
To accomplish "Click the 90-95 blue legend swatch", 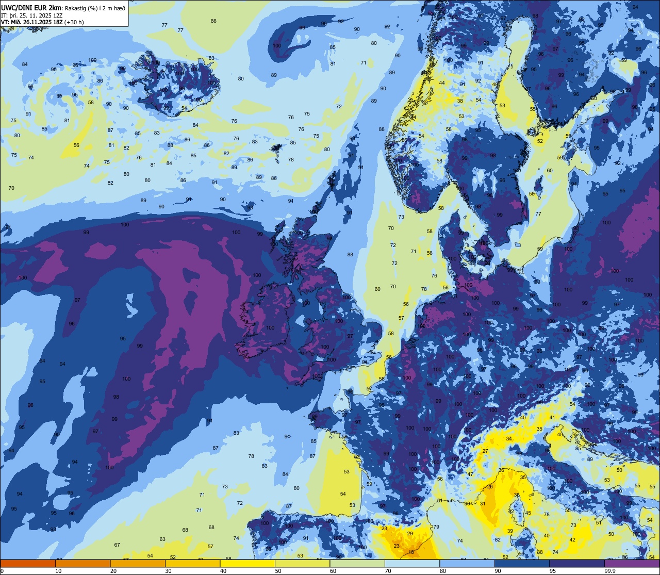I will 522,563.
